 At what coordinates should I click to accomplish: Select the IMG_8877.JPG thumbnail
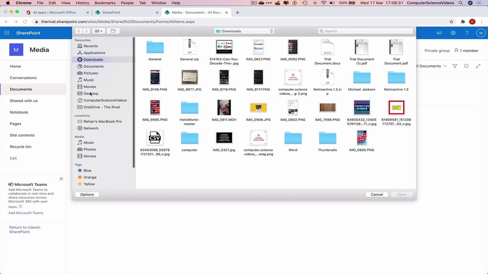pyautogui.click(x=189, y=77)
